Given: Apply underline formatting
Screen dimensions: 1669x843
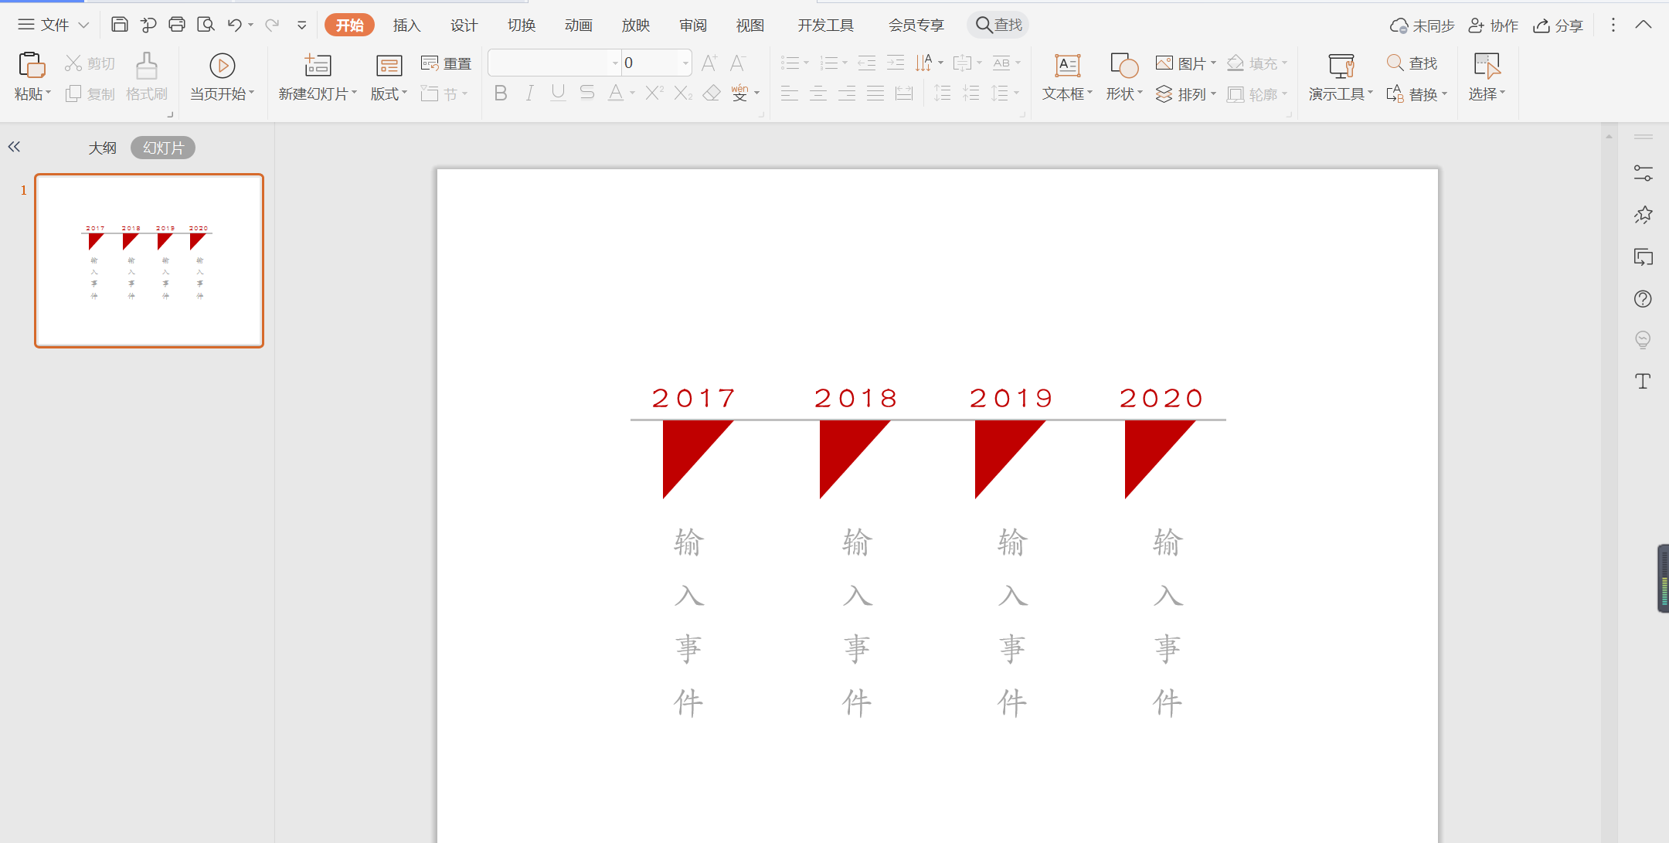Looking at the screenshot, I should tap(558, 93).
